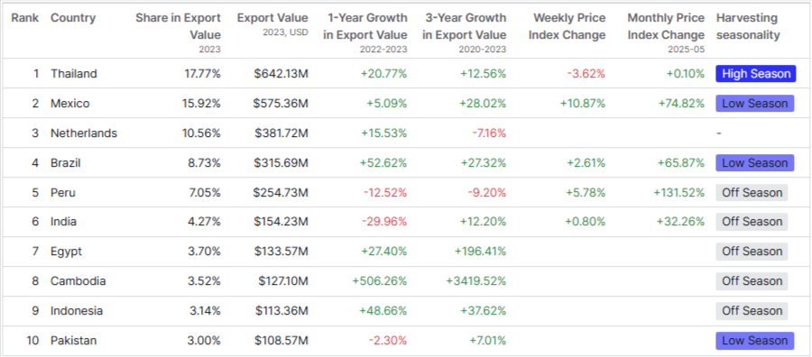Select the Brazil country name
Viewport: 812px width, 357px height.
65,163
